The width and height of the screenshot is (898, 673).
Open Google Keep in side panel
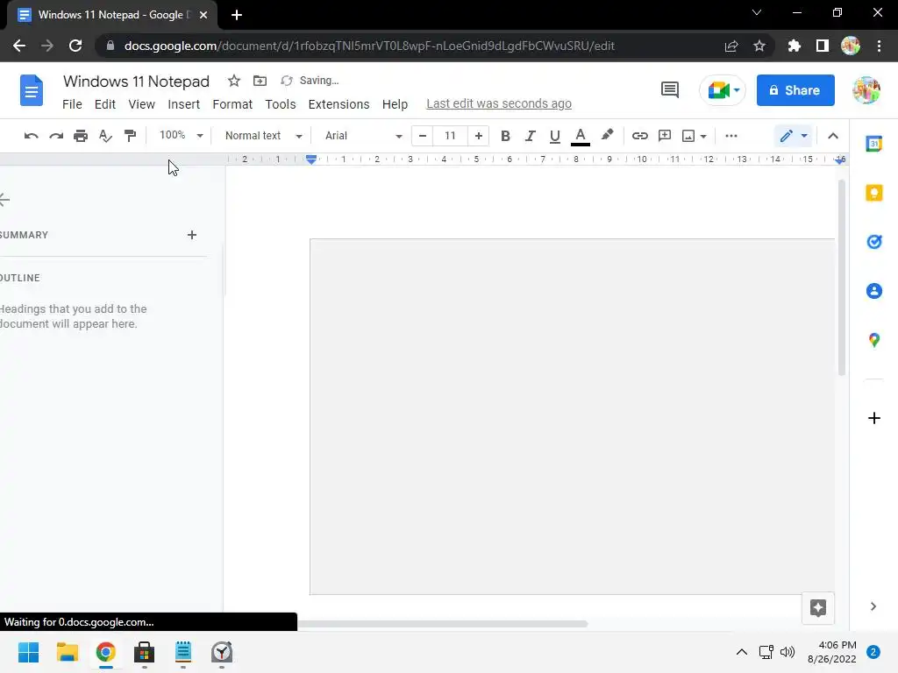[874, 193]
